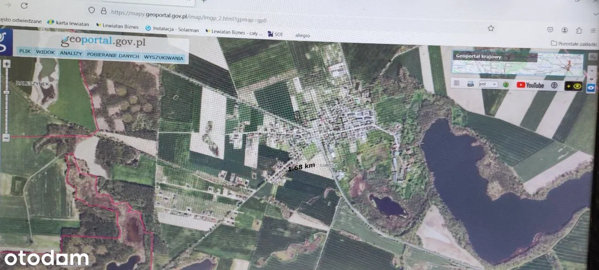Image resolution: width=599 pixels, height=270 pixels.
Task: Open the Firefox hamburger menu
Action: point(593,31)
